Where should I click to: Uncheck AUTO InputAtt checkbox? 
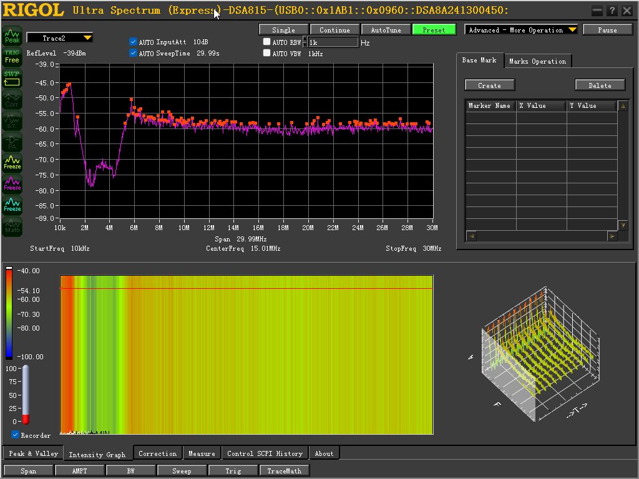tap(133, 42)
